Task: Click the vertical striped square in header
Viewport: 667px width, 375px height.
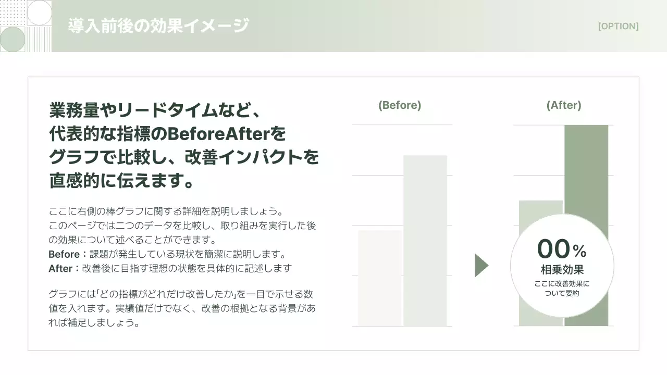Action: click(39, 40)
